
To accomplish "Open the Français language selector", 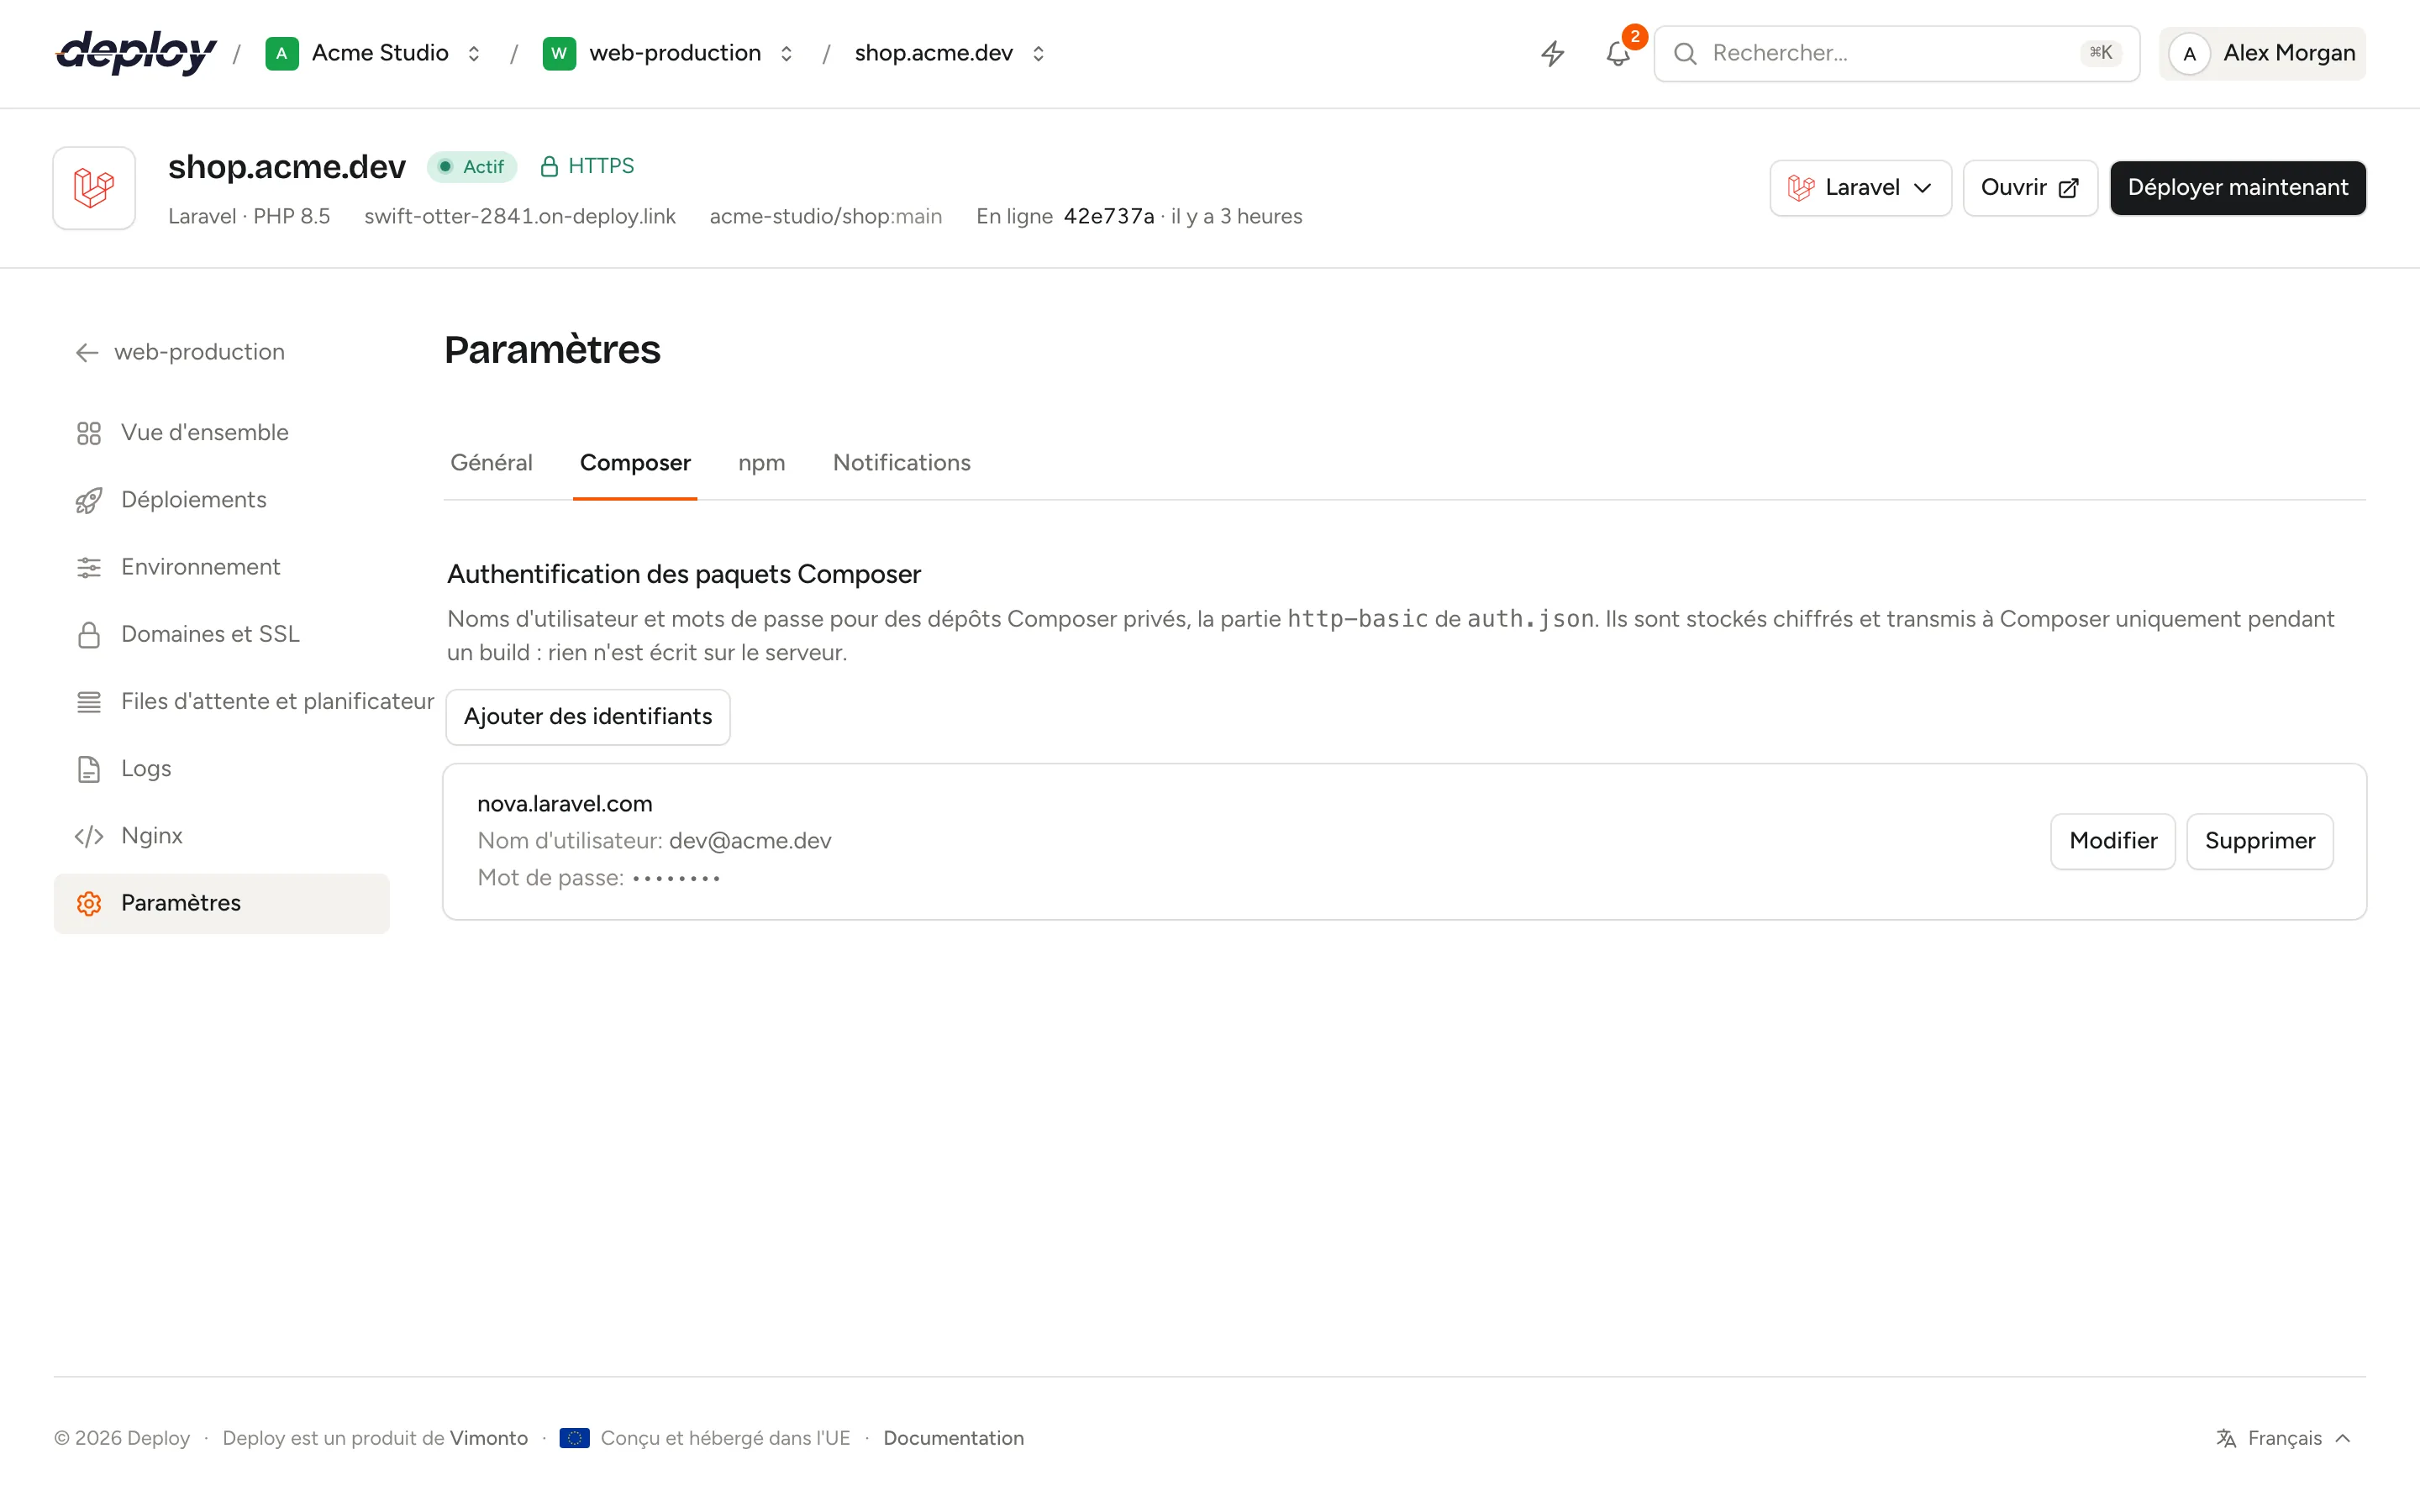I will click(x=2284, y=1438).
